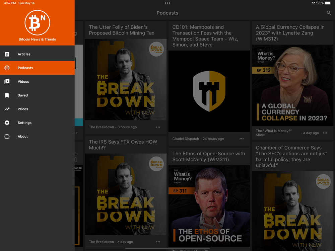Open Prices from the side menu

point(37,109)
